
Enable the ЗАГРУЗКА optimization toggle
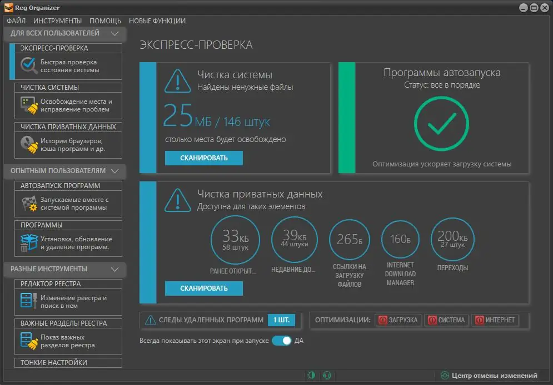(398, 320)
